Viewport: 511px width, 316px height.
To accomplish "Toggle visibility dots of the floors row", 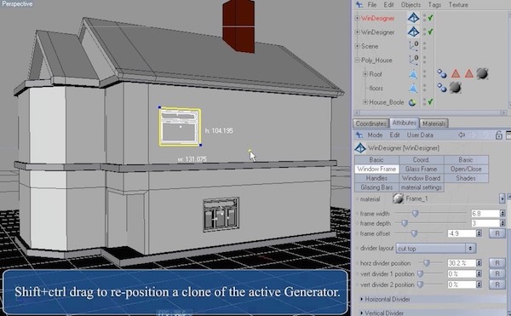I will tap(424, 88).
